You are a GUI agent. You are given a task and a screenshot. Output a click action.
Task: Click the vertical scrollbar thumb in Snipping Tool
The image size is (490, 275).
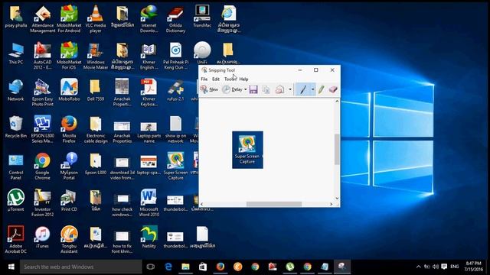coord(337,150)
